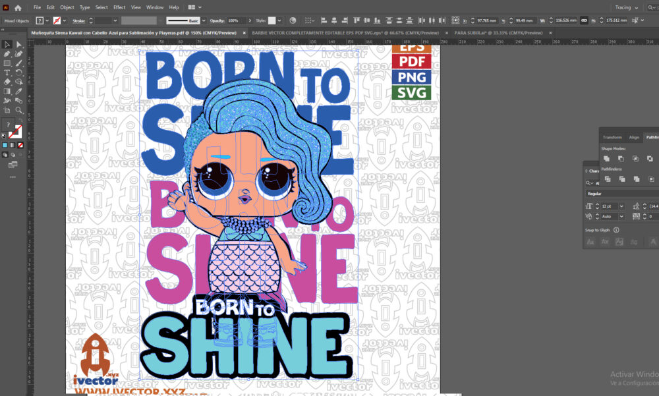This screenshot has width=659, height=396.
Task: Expand the Opacity slider arrow
Action: coord(250,20)
